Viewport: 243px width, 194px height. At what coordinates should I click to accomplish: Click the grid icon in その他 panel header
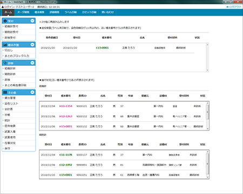pos(5,93)
